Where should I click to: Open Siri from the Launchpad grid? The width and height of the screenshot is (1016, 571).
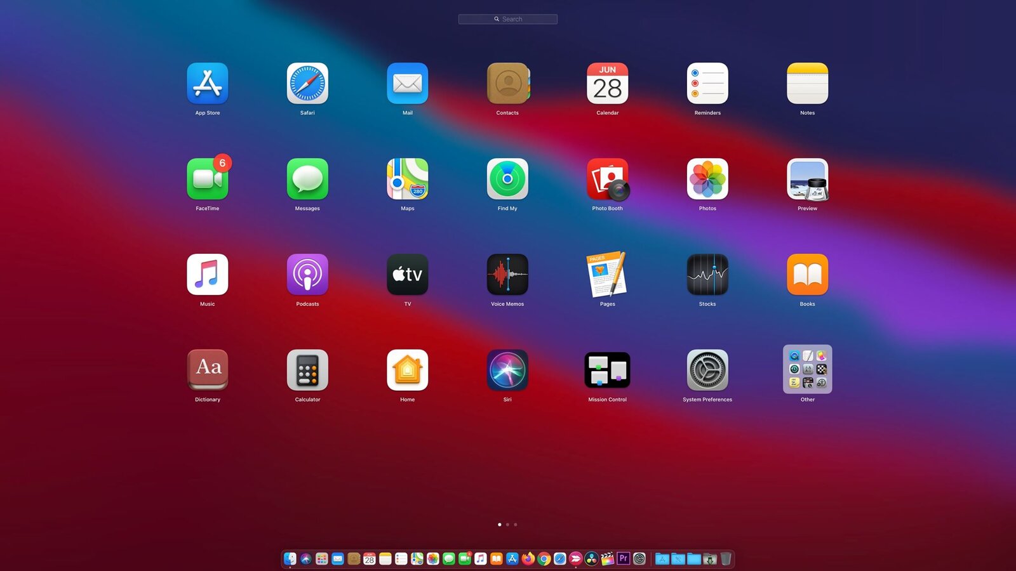pyautogui.click(x=507, y=370)
